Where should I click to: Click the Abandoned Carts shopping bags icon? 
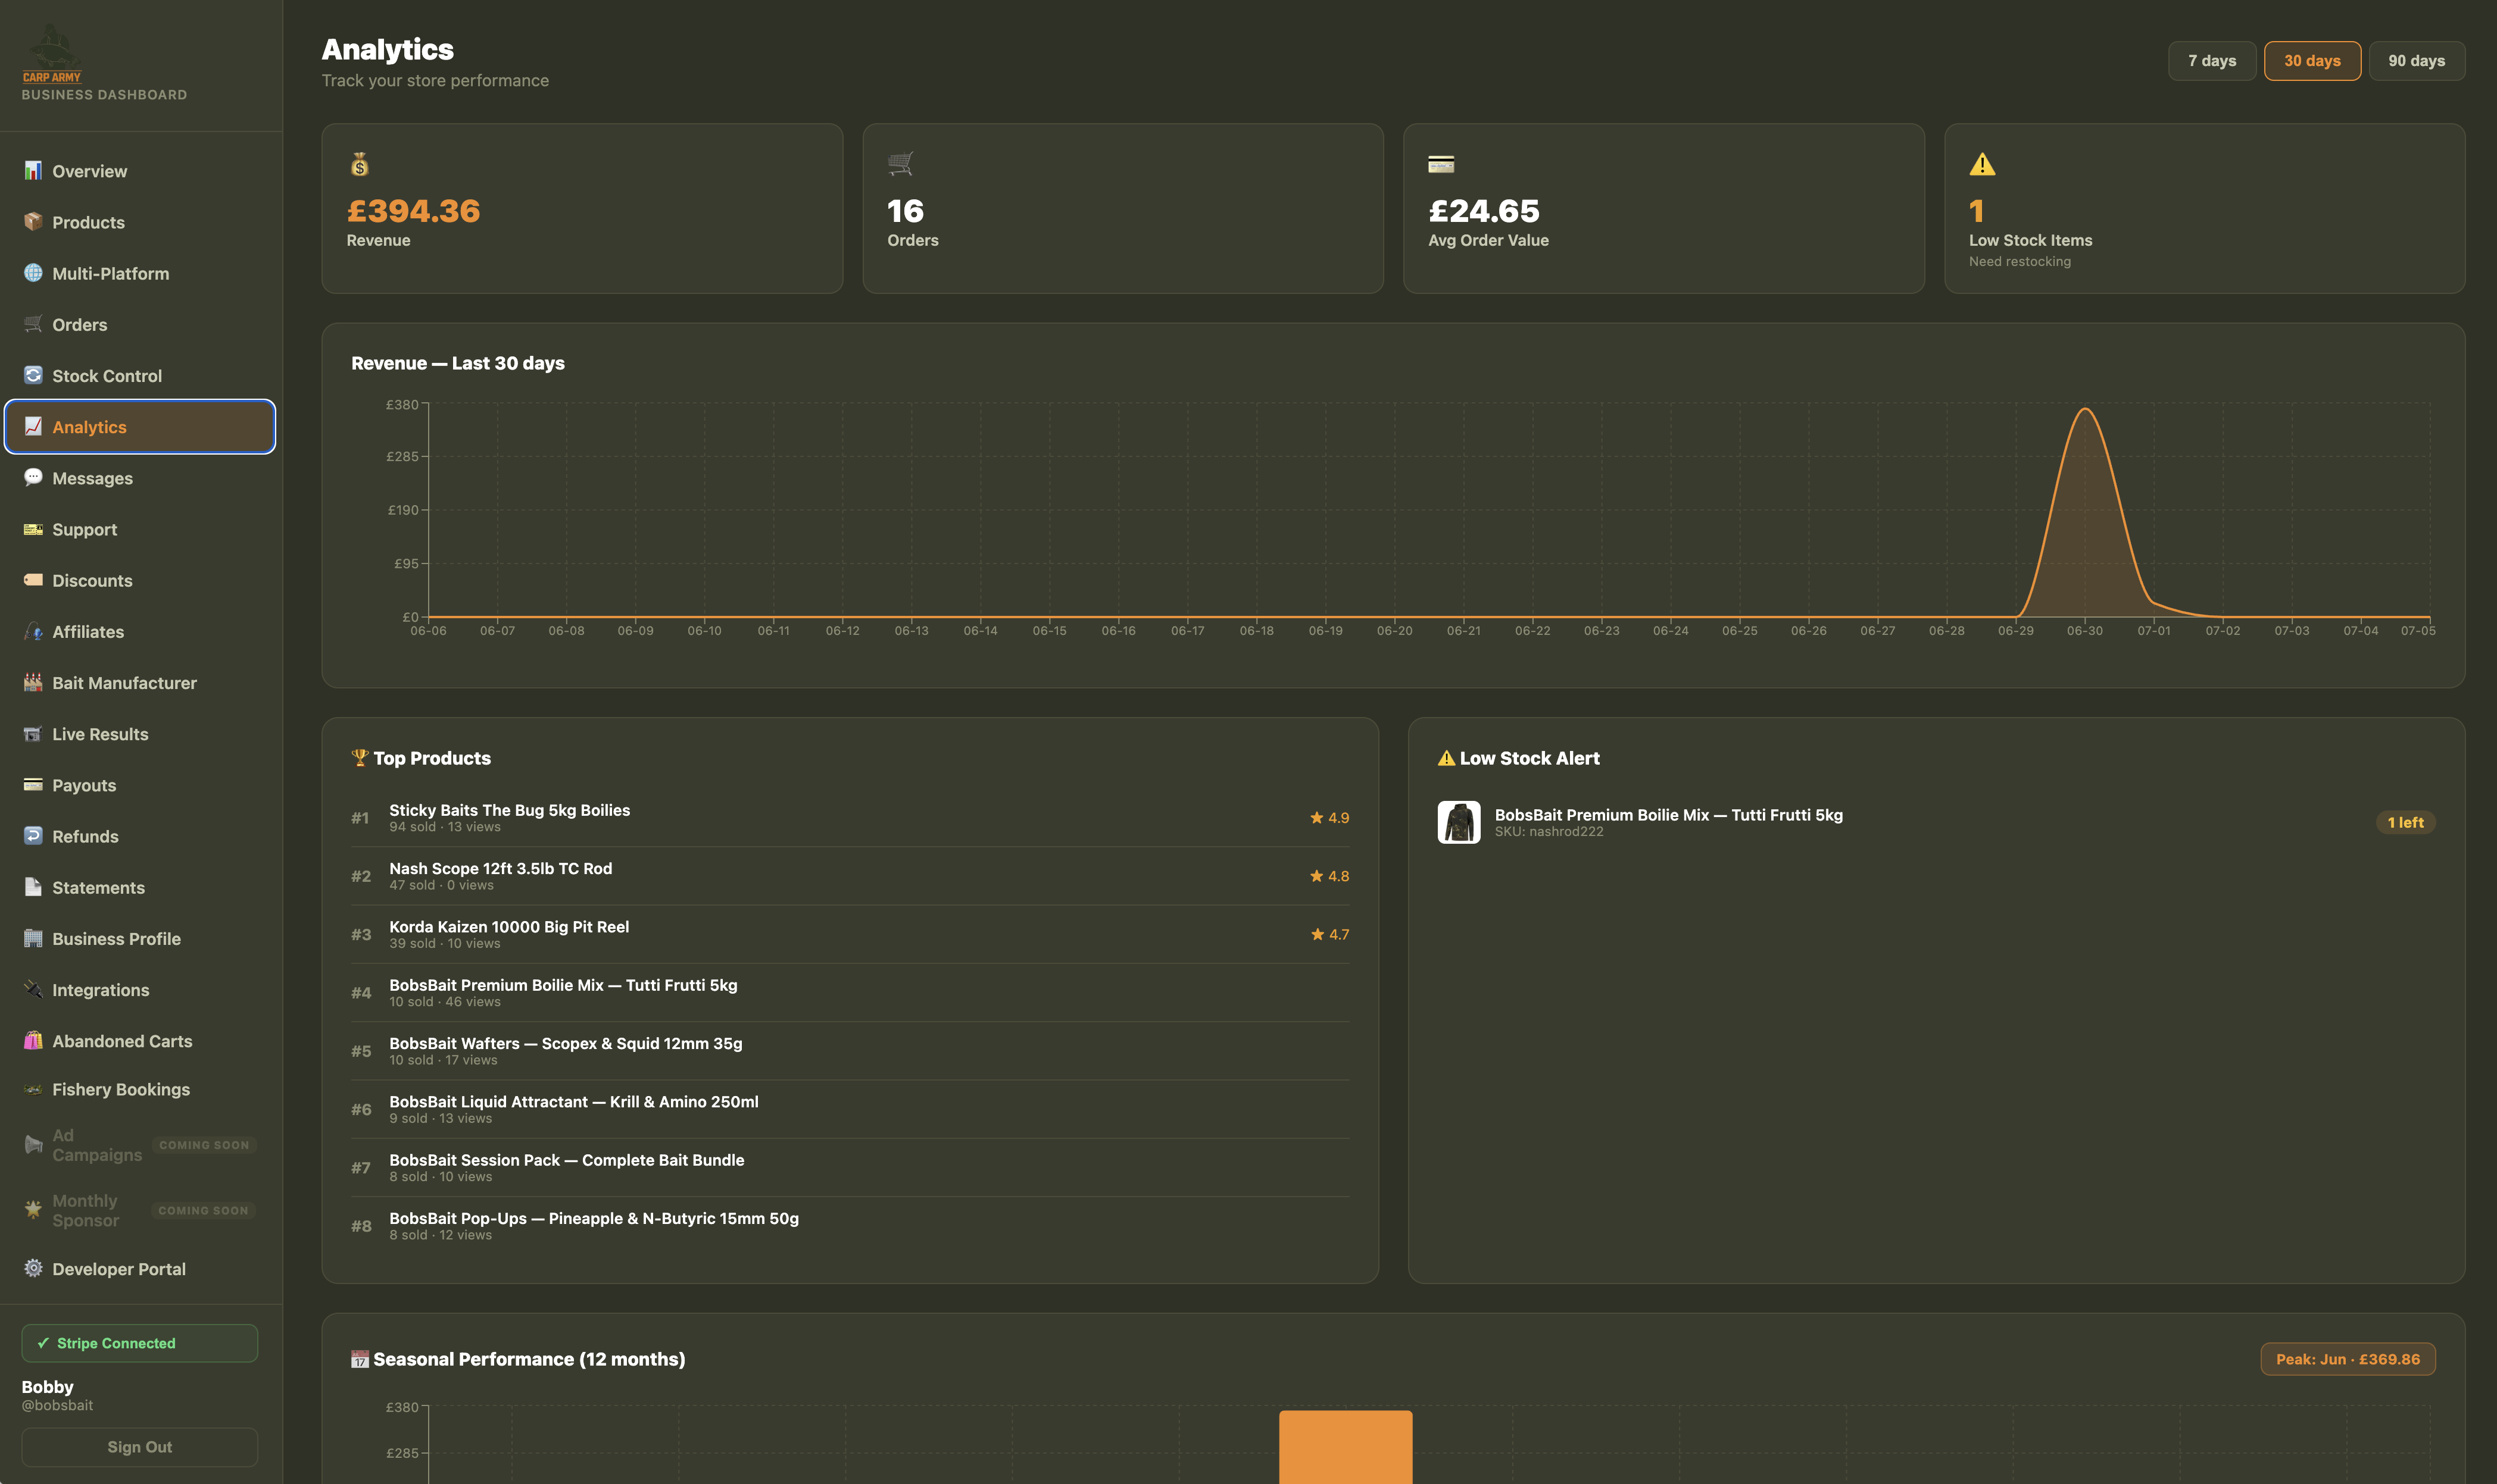tap(33, 1040)
